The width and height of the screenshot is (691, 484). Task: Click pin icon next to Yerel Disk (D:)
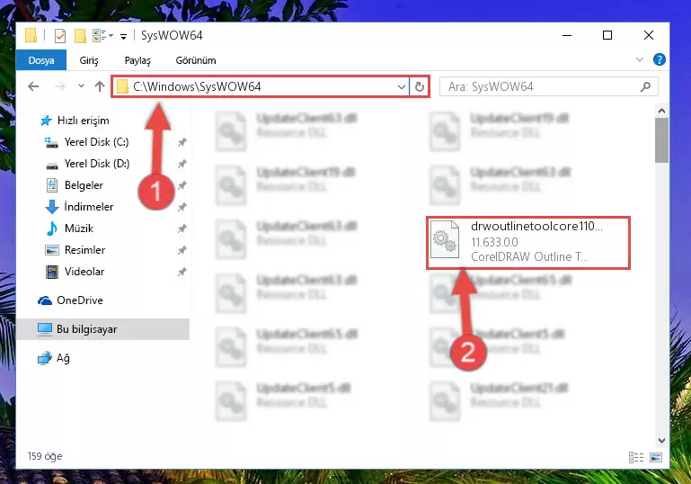click(x=182, y=164)
